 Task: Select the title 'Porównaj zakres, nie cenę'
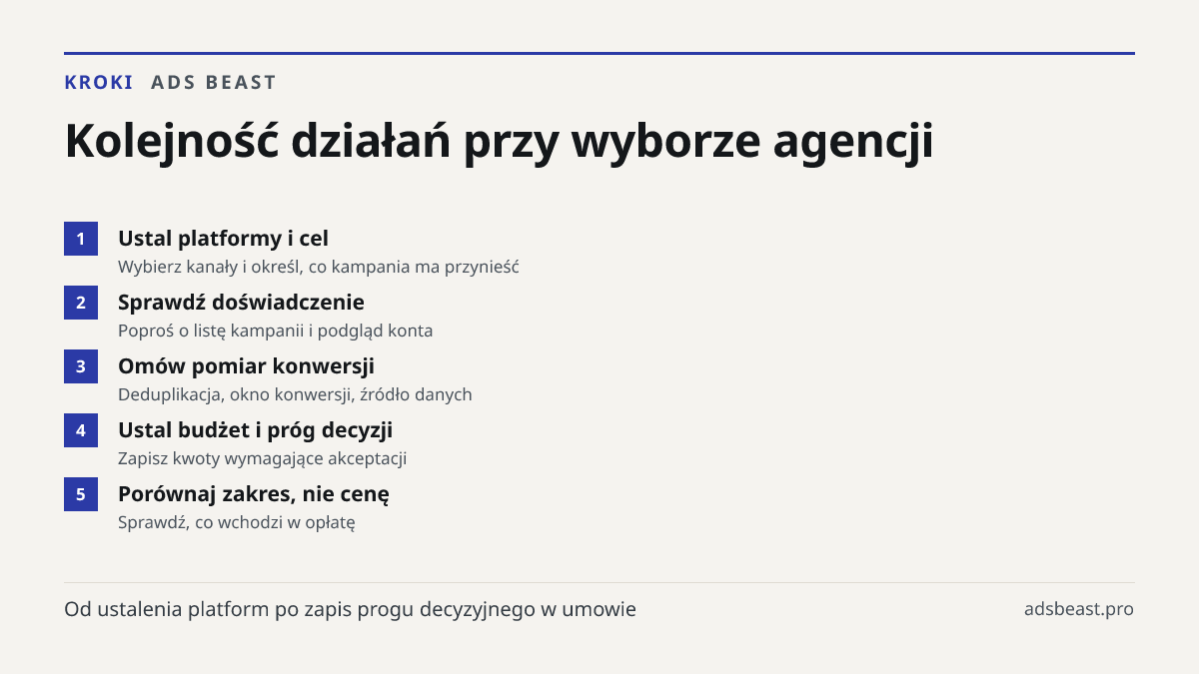click(254, 494)
